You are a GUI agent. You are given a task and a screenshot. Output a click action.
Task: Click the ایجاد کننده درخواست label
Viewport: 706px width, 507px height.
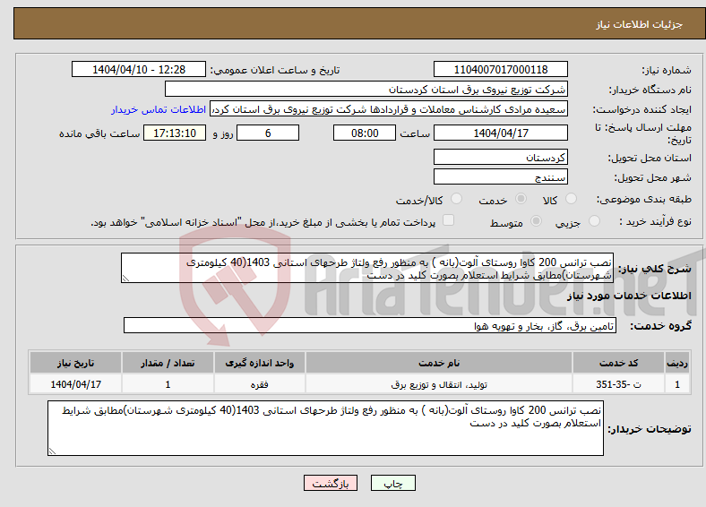[642, 110]
